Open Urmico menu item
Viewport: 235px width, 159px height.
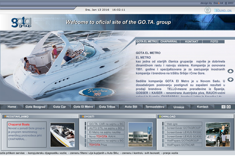pos(179,107)
